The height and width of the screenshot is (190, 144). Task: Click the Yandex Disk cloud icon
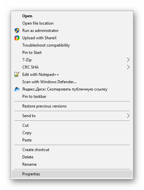[17, 89]
